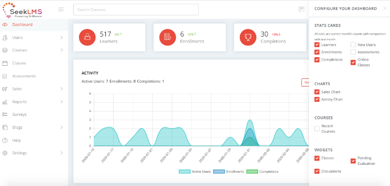This screenshot has height=186, width=390.
Task: Open the Courses menu item
Action: pos(34,50)
